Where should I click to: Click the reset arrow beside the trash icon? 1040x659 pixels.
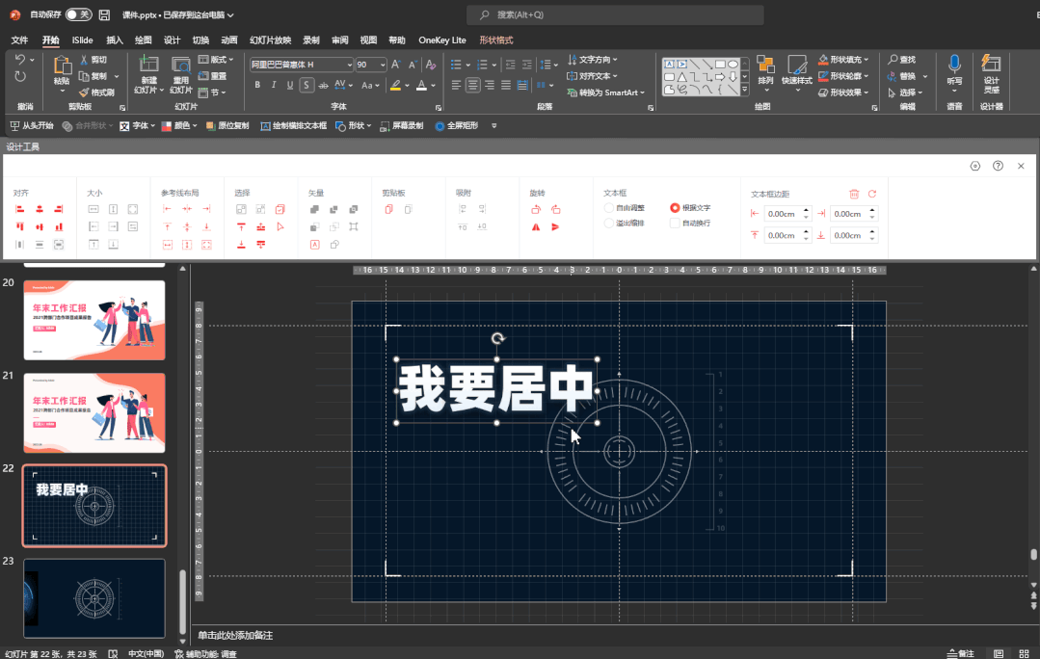point(872,194)
